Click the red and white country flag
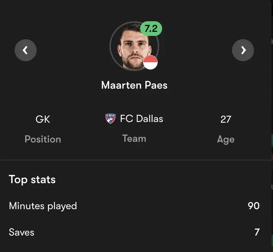 150,63
